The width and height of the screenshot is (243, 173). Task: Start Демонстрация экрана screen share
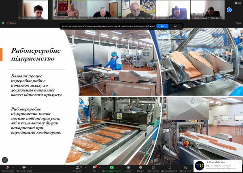point(112,169)
